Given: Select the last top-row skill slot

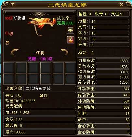Looking at the screenshot, I should pyautogui.click(x=71, y=67).
